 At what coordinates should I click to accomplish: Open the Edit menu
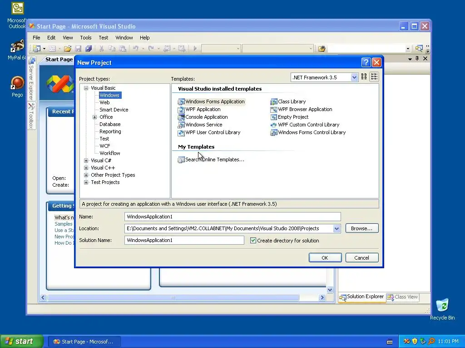click(x=51, y=38)
